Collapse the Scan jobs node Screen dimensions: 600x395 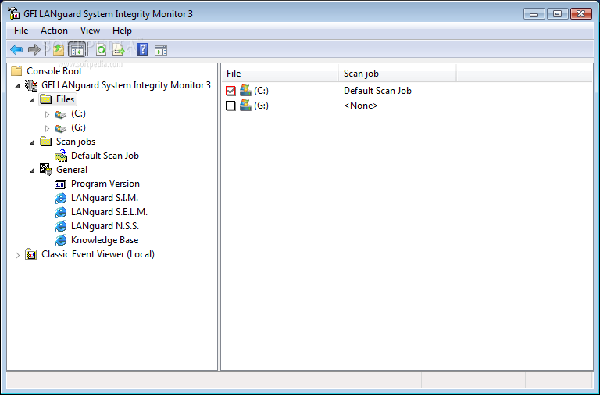pyautogui.click(x=32, y=142)
